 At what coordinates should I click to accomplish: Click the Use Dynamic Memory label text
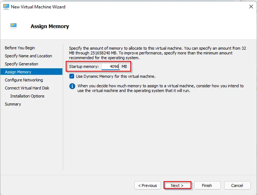[x=116, y=76]
